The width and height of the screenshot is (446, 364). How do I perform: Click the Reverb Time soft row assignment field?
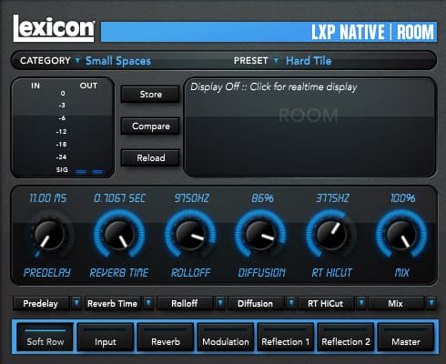click(113, 303)
